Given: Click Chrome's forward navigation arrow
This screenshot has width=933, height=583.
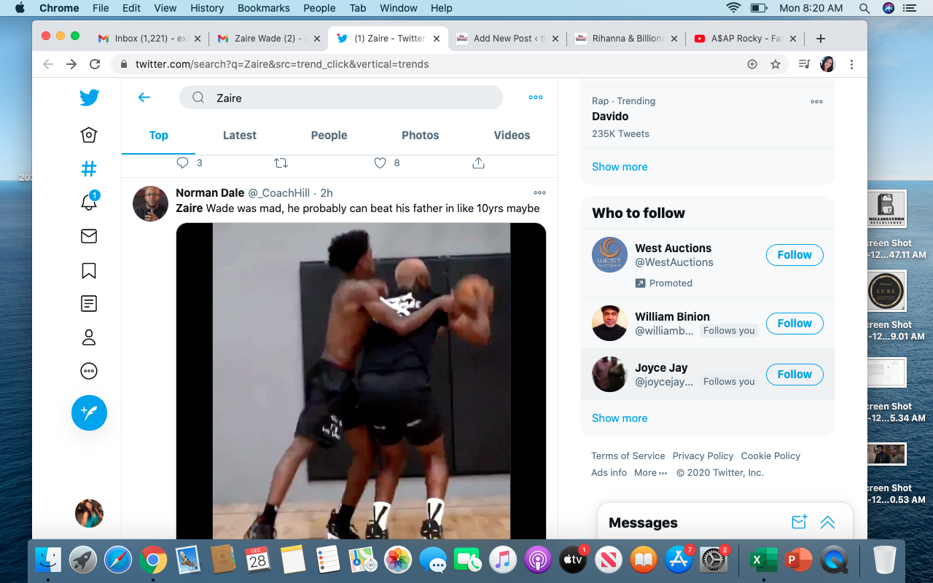Looking at the screenshot, I should click(x=71, y=64).
